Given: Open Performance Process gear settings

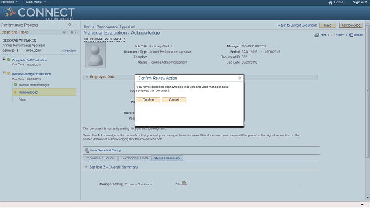Looking at the screenshot, I should [69, 24].
